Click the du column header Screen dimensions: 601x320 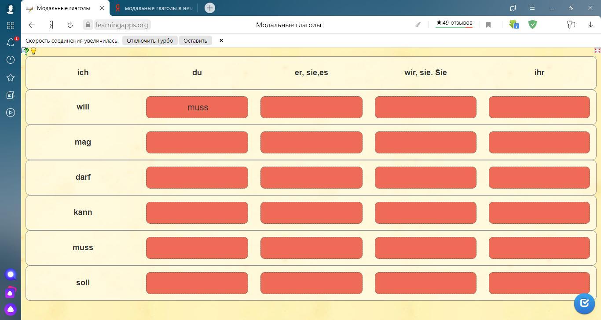(197, 73)
